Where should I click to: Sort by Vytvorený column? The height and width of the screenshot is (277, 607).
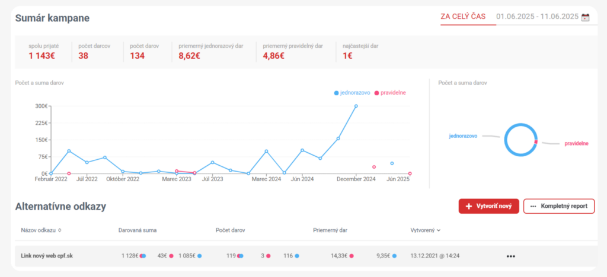[x=425, y=230]
